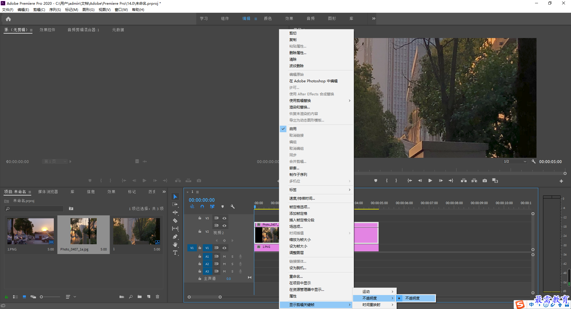This screenshot has width=571, height=309.
Task: Switch to 媒体浏览器 tab
Action: point(48,192)
